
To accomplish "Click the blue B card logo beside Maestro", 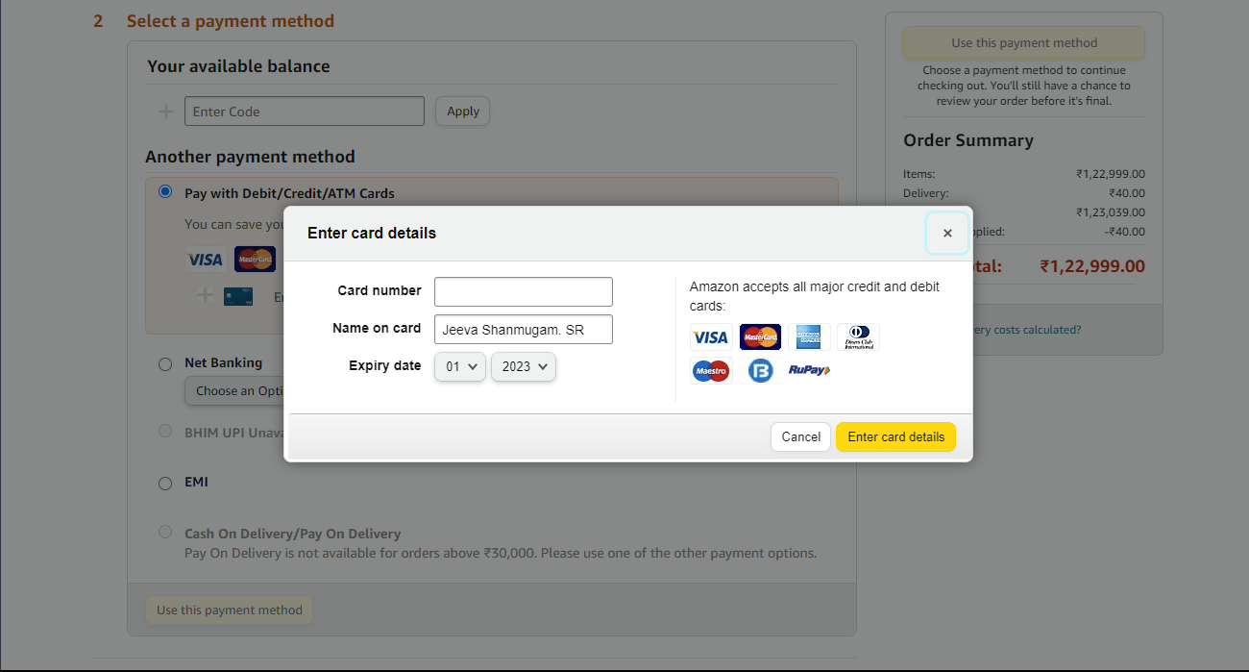I will [x=760, y=370].
